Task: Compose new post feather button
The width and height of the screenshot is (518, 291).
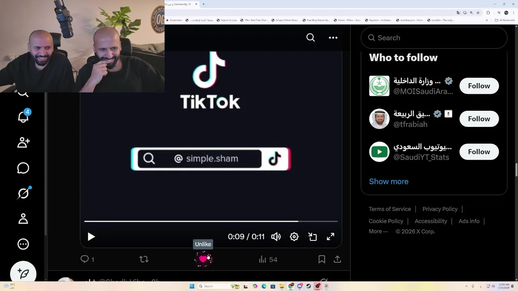Action: pyautogui.click(x=23, y=274)
